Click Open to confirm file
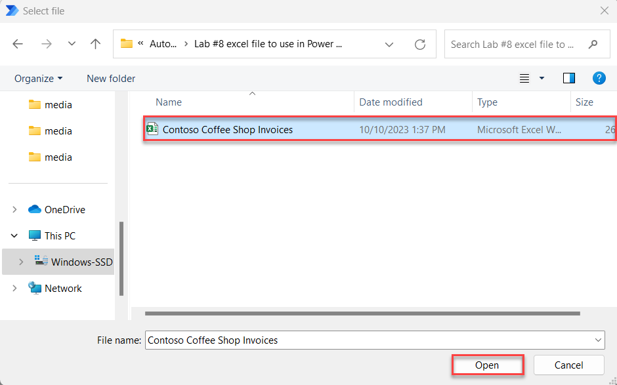Viewport: 617px width, 385px height. tap(487, 365)
